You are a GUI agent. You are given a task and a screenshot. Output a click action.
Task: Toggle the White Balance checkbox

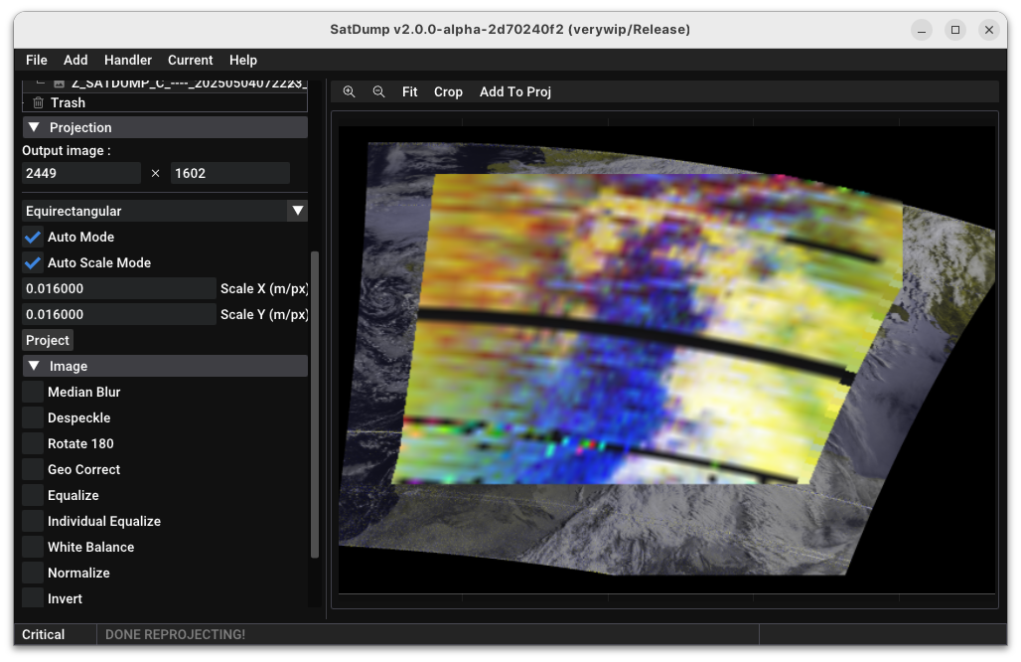click(33, 547)
